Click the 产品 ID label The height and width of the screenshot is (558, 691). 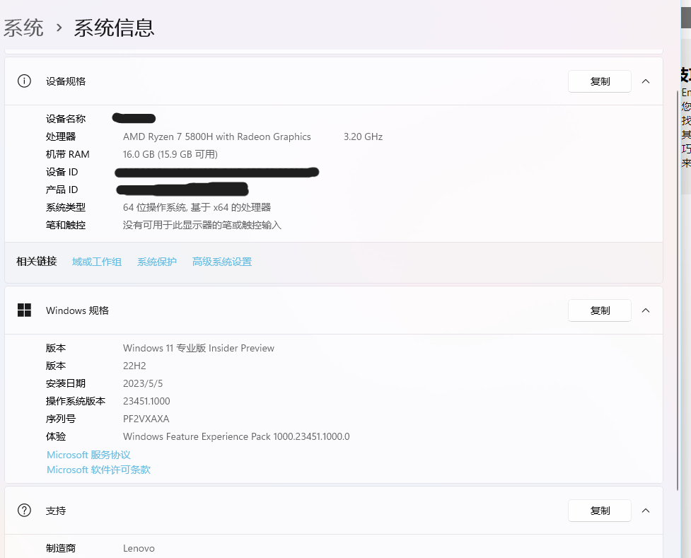tap(62, 190)
